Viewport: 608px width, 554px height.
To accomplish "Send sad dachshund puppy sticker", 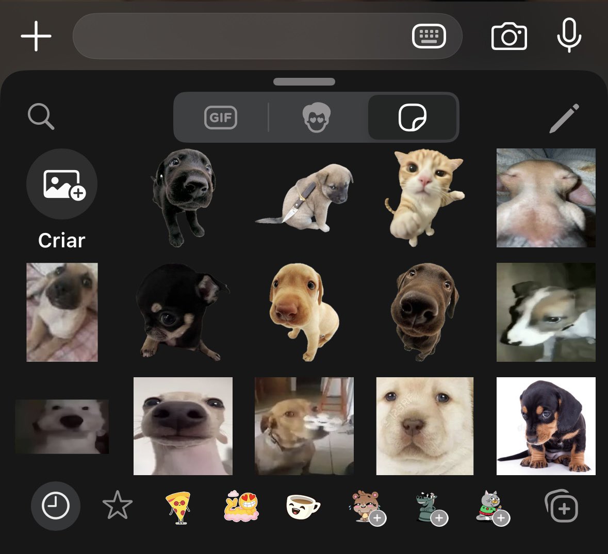I will point(546,426).
